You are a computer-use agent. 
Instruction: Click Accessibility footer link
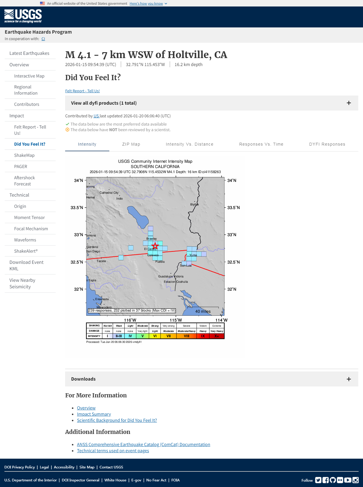click(64, 467)
